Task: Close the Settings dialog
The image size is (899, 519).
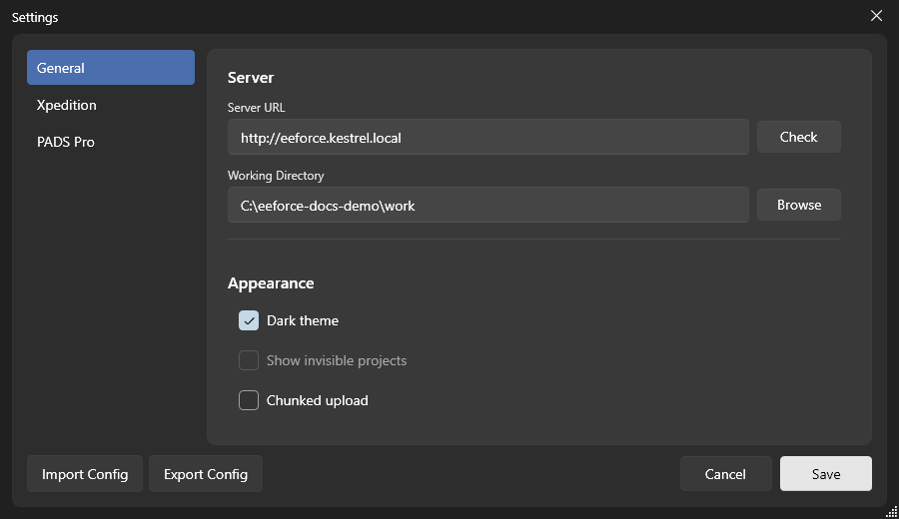Action: (876, 16)
